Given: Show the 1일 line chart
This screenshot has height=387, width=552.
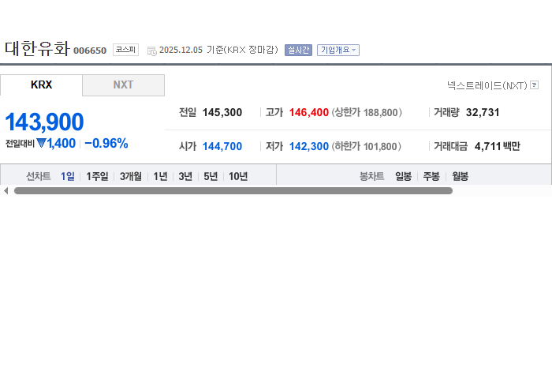Looking at the screenshot, I should pos(68,176).
